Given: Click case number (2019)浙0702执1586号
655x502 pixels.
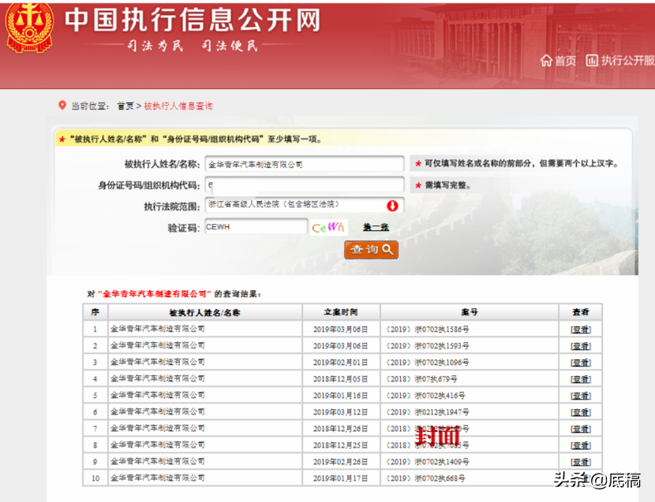Looking at the screenshot, I should (426, 329).
